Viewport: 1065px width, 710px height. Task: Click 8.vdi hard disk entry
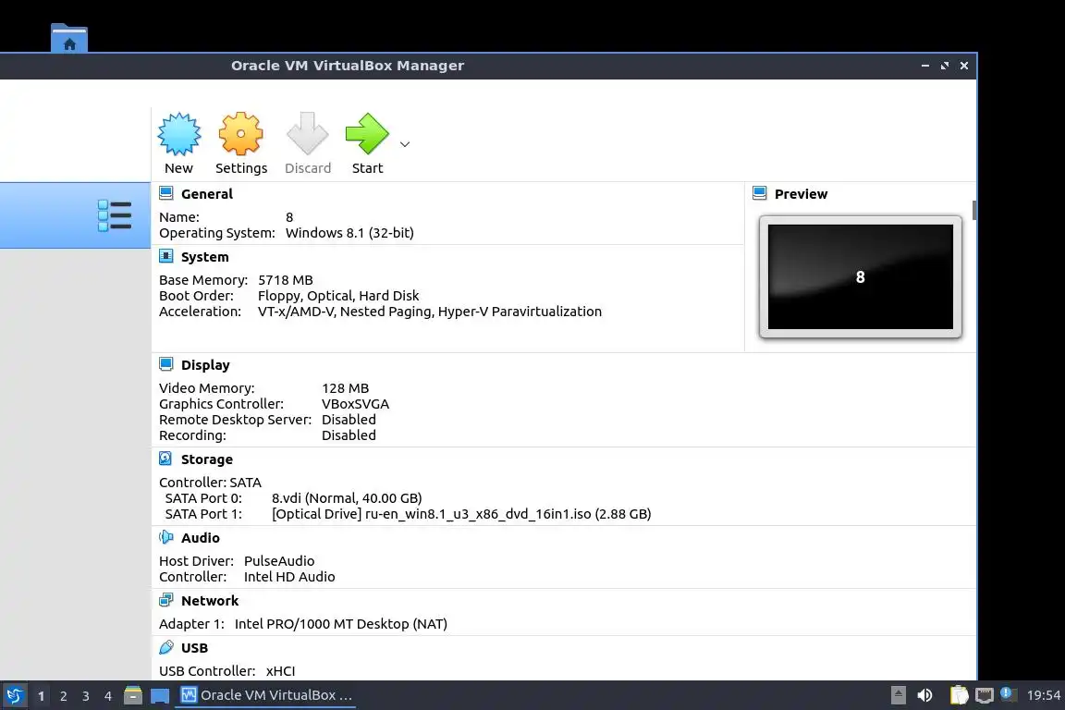[347, 498]
